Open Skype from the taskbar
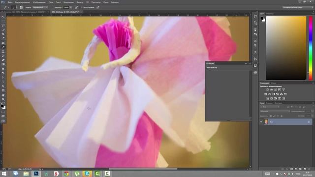The image size is (315, 177). click(87, 174)
